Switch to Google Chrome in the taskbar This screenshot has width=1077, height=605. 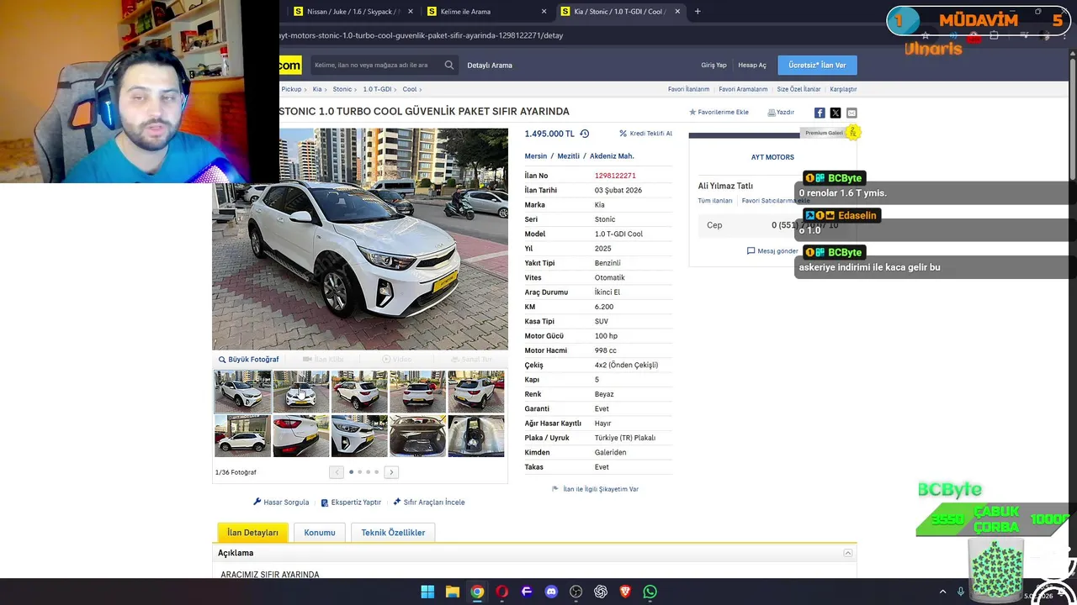[x=477, y=592]
